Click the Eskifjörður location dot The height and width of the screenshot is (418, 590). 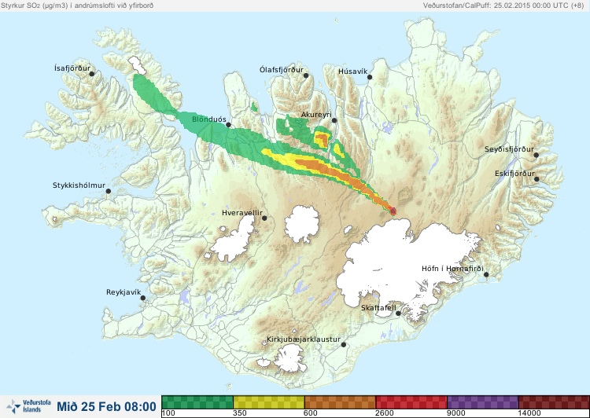click(x=537, y=179)
